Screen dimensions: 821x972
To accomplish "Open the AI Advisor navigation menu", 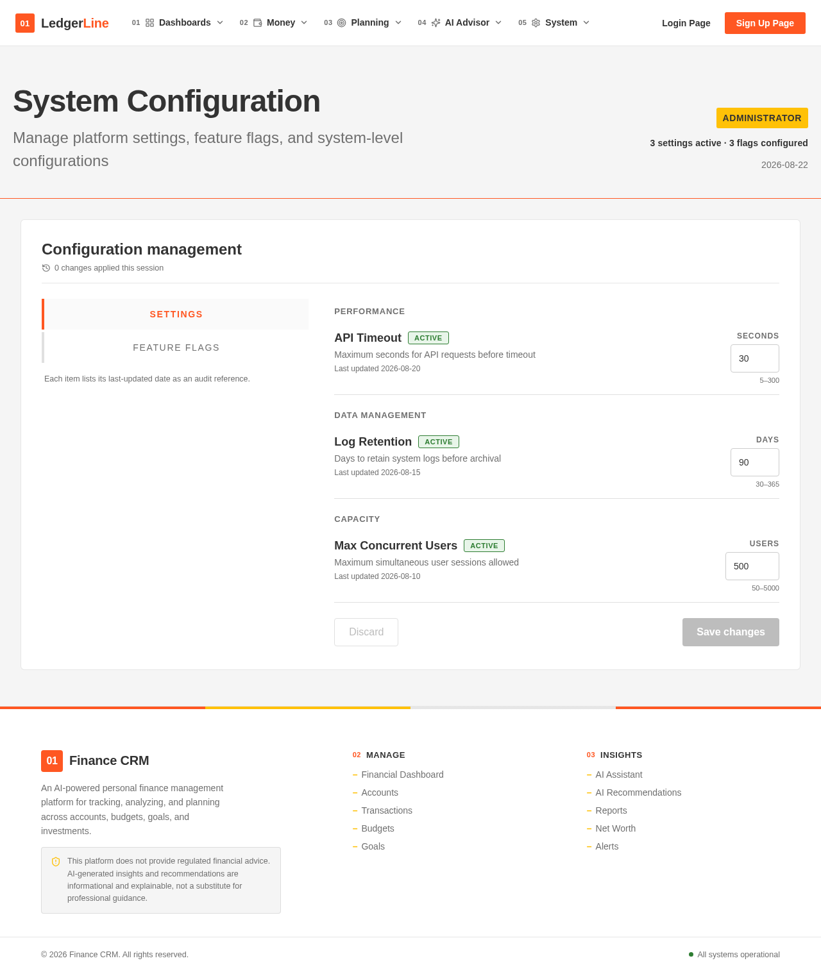I will coord(460,22).
